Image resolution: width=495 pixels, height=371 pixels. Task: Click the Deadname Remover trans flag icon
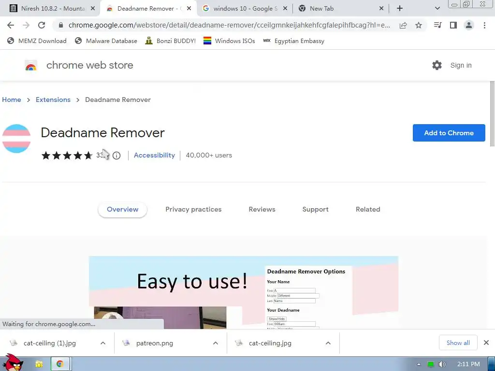click(16, 139)
